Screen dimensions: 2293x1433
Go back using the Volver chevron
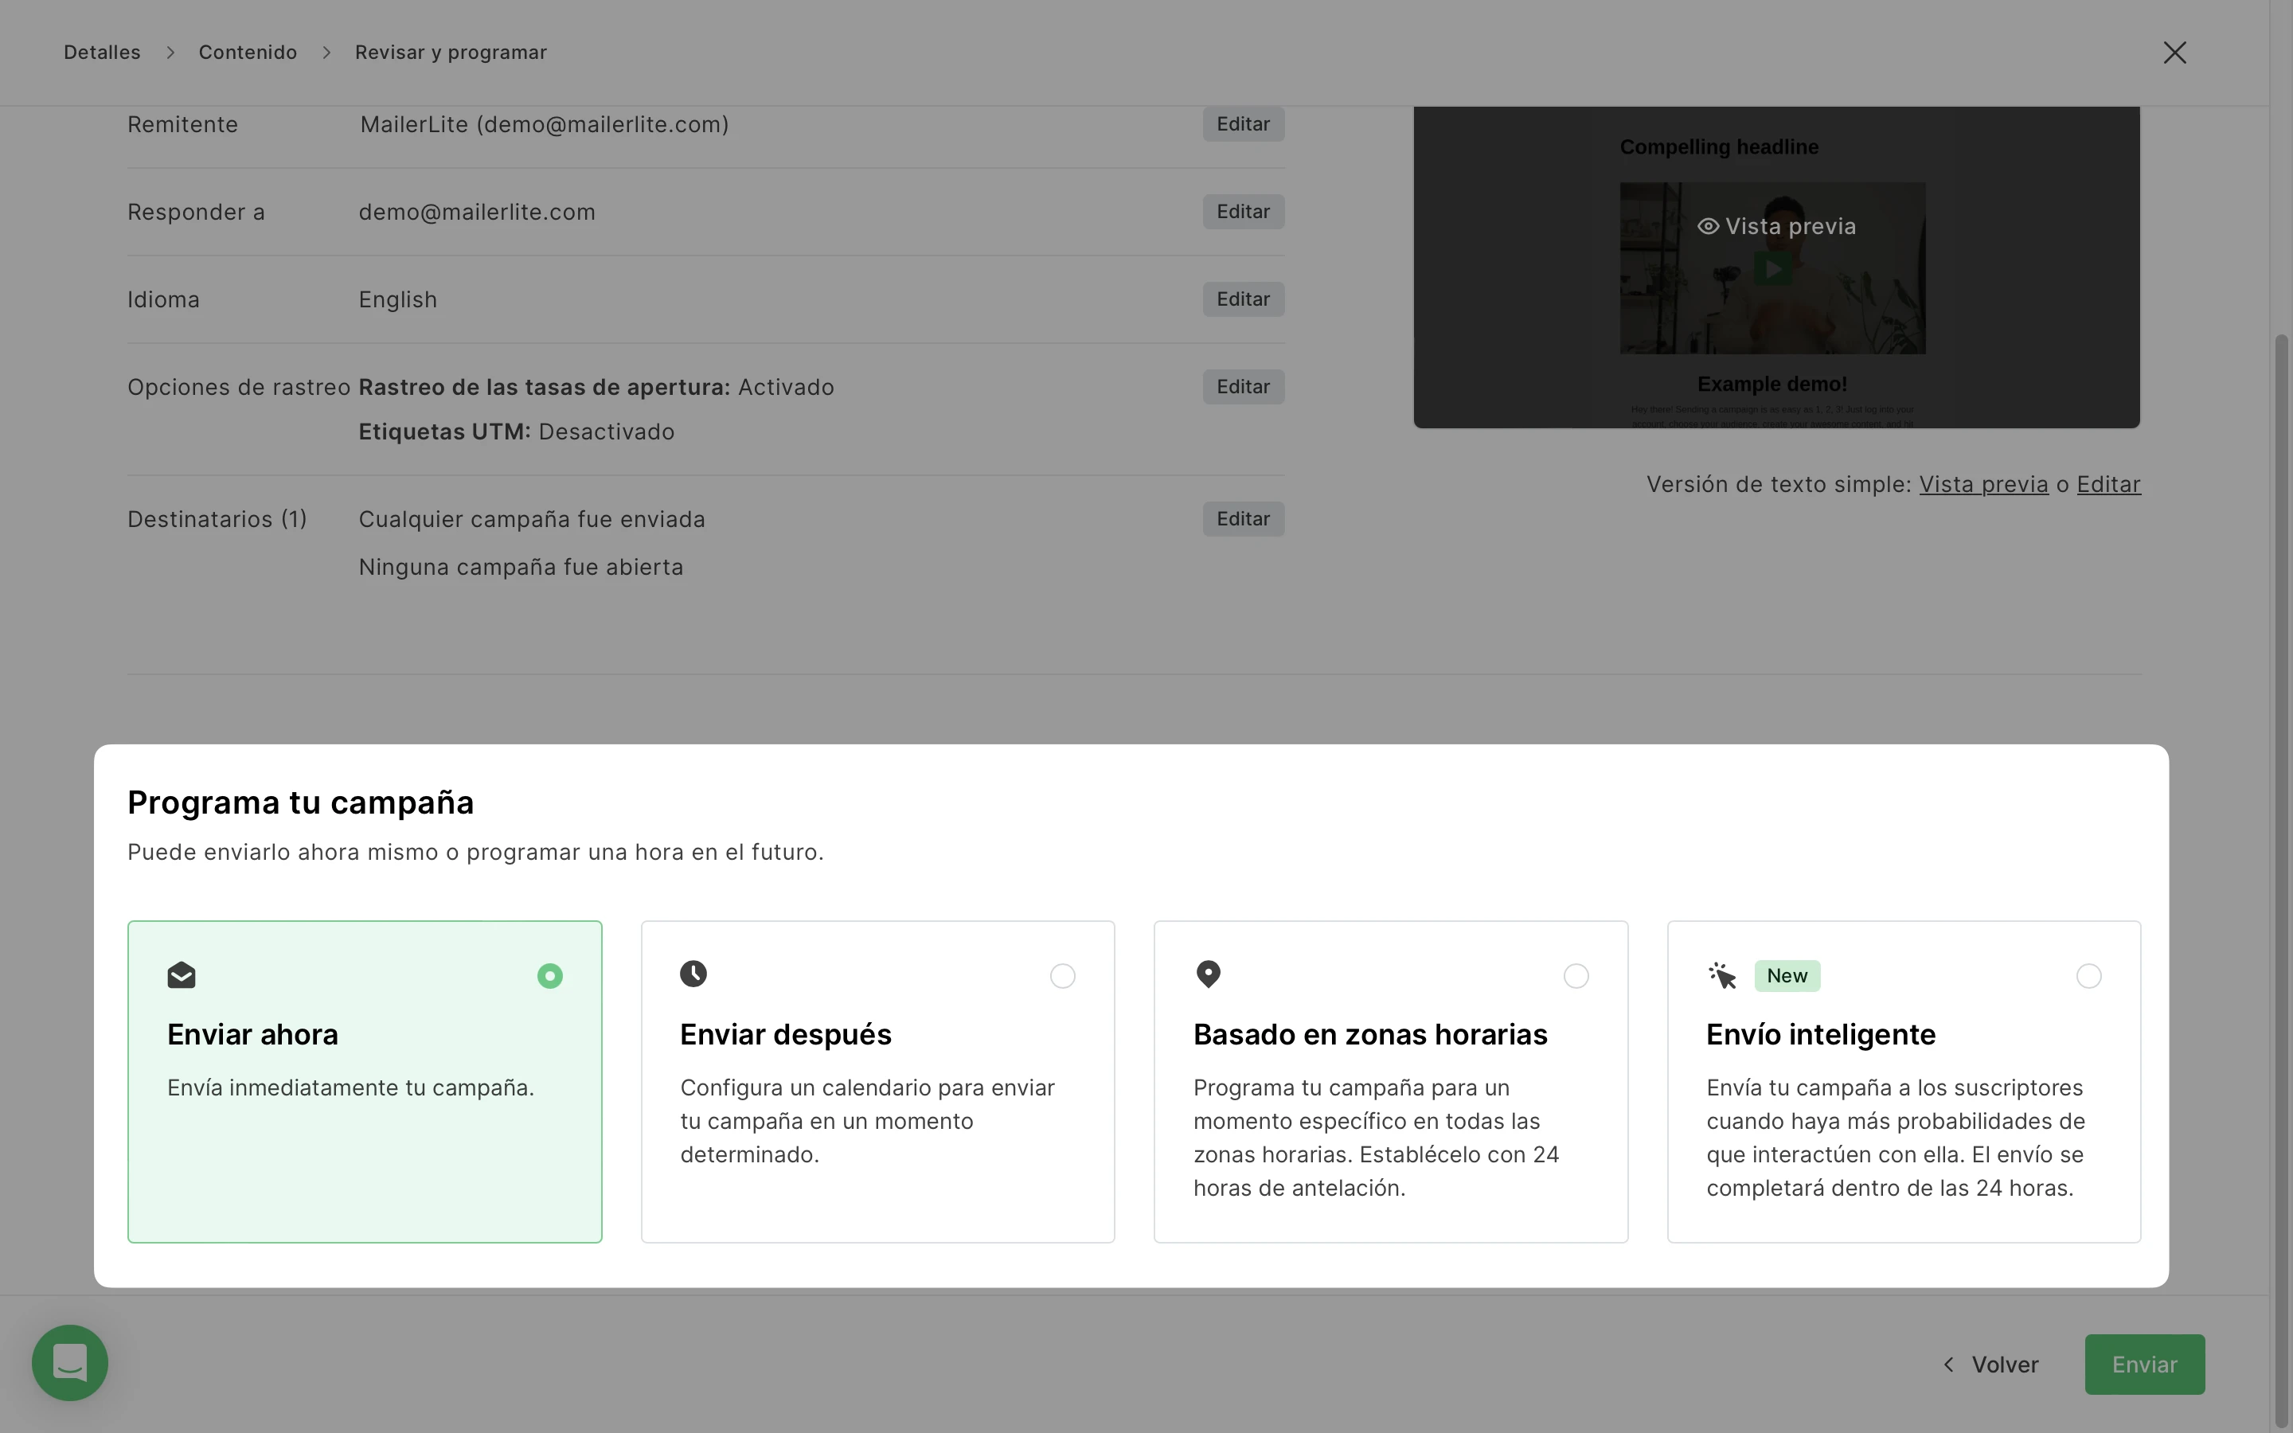click(1949, 1365)
